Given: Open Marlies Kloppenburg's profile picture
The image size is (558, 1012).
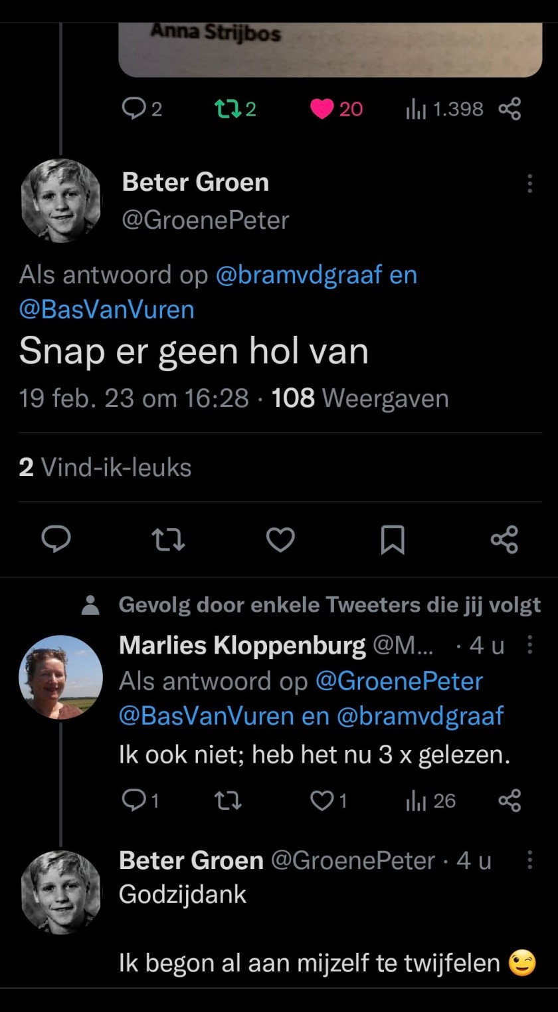Looking at the screenshot, I should 60,677.
